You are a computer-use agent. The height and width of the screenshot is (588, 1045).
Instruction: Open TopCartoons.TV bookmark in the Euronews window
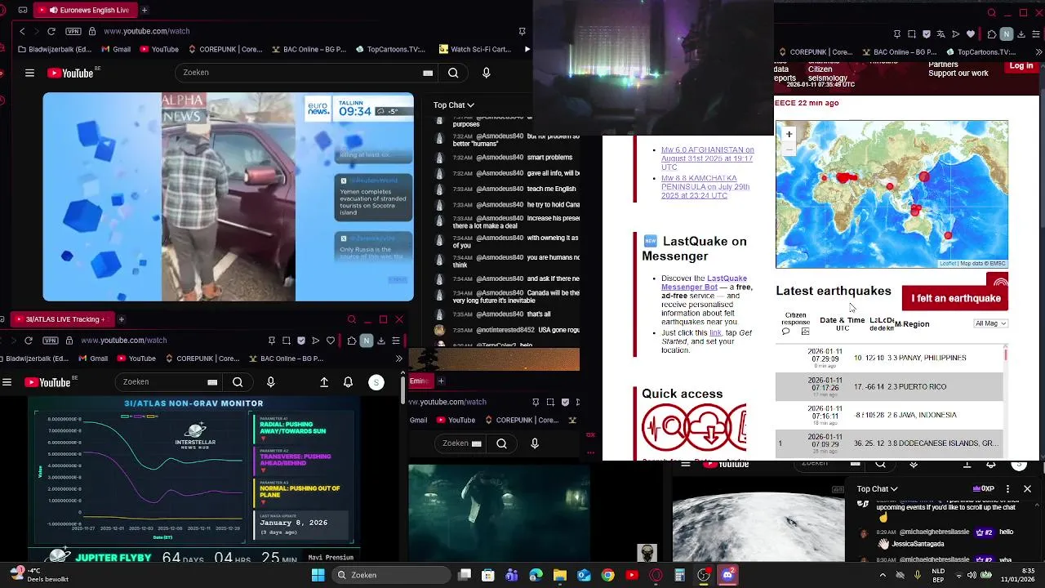pos(389,49)
